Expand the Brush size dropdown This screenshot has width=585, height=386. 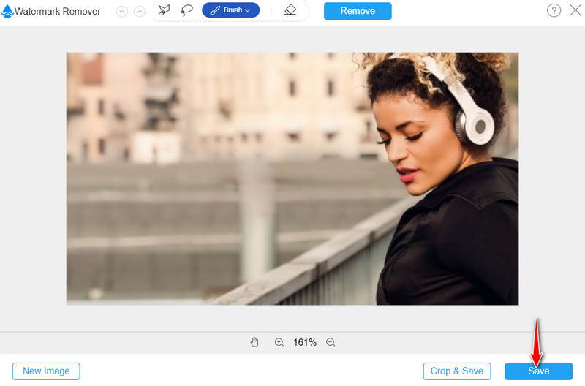(230, 10)
